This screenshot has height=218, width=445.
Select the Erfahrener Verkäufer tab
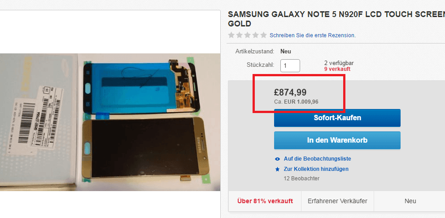(x=337, y=201)
